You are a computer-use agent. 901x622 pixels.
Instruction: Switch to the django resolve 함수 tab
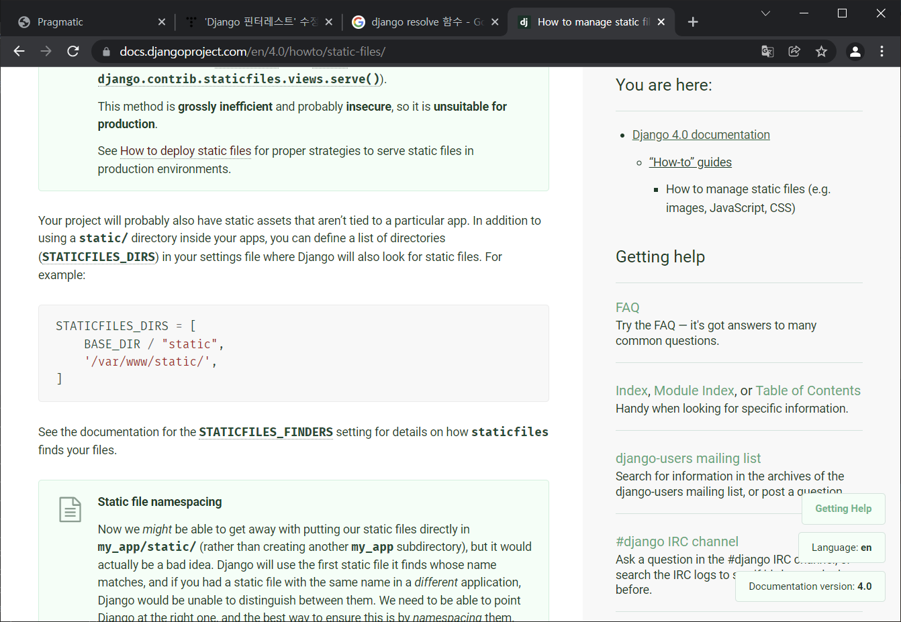click(x=425, y=22)
